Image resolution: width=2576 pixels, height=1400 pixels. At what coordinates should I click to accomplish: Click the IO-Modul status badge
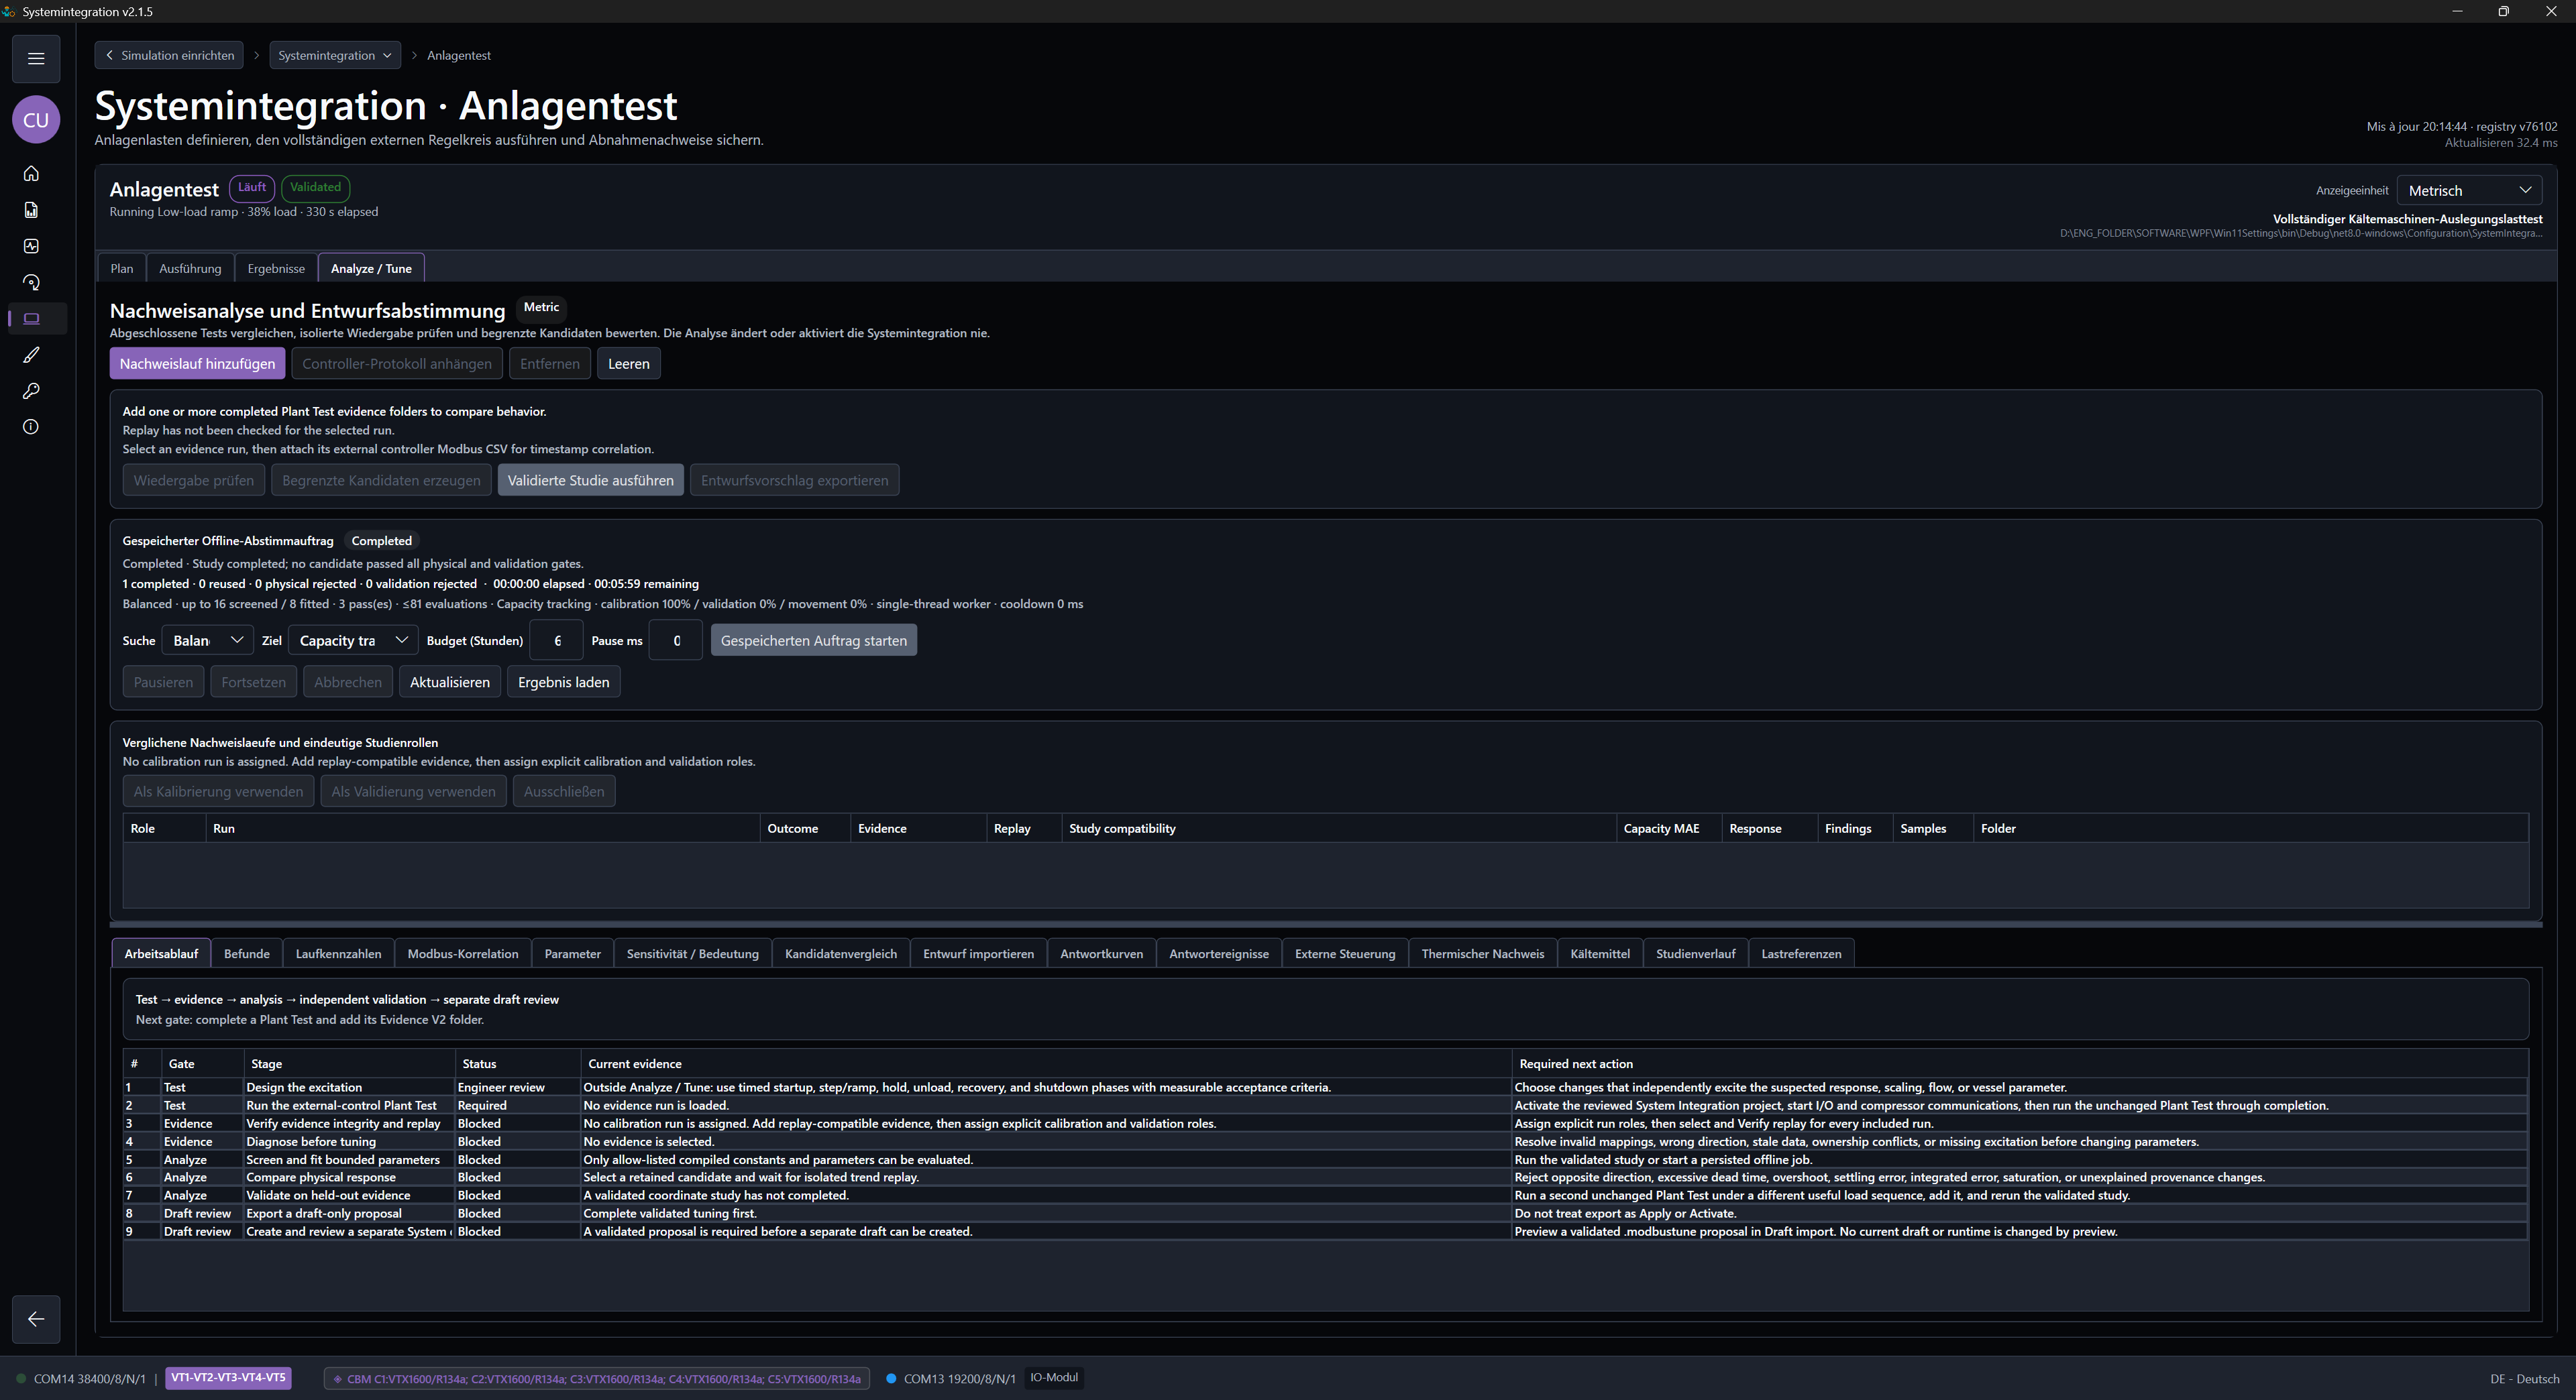pos(1054,1378)
